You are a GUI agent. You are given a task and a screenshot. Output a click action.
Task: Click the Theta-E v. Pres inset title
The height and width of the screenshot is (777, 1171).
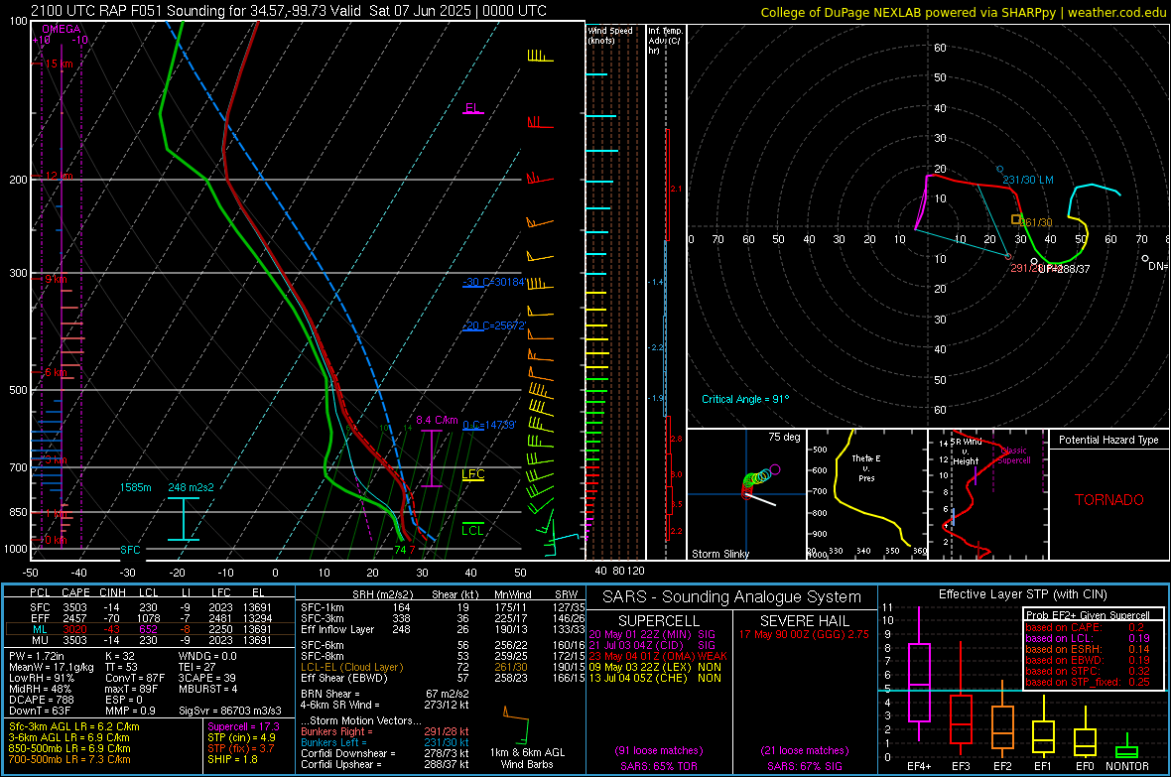click(x=866, y=467)
